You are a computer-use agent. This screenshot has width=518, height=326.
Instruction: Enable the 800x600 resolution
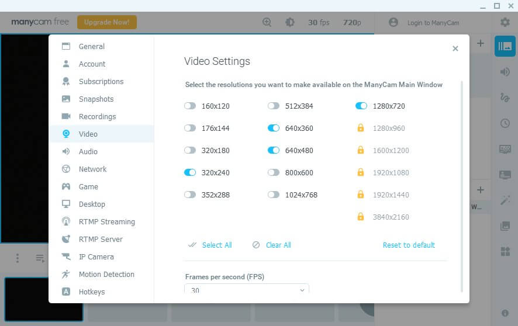(274, 172)
